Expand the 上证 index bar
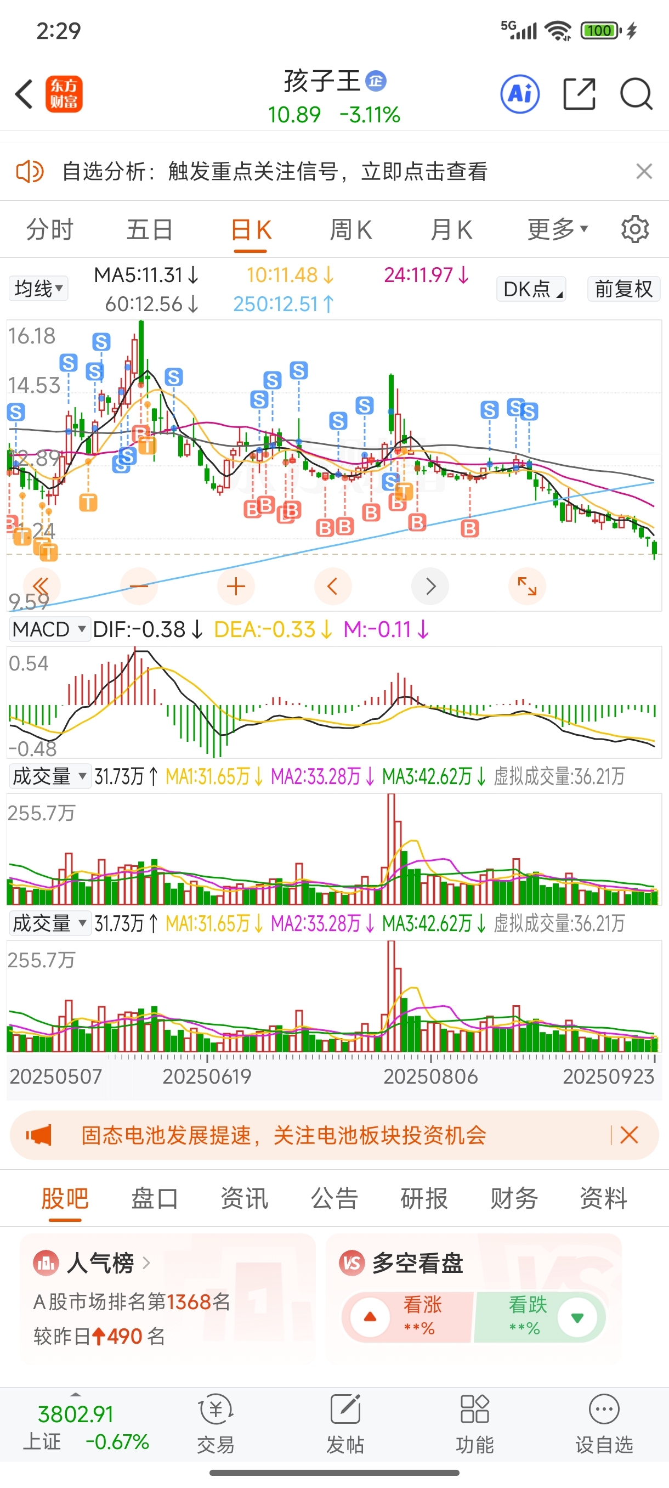 [76, 1394]
